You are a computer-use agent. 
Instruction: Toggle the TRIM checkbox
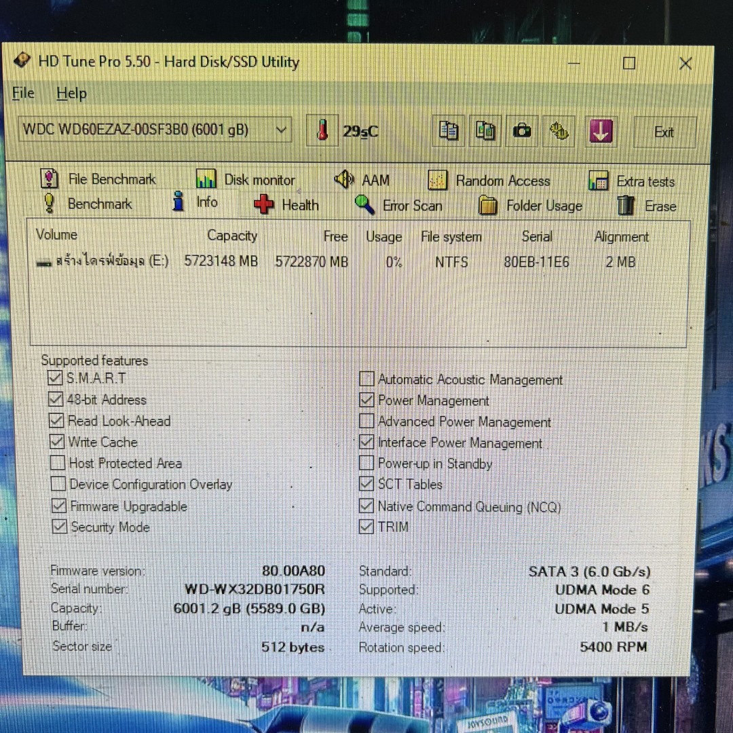pyautogui.click(x=366, y=527)
